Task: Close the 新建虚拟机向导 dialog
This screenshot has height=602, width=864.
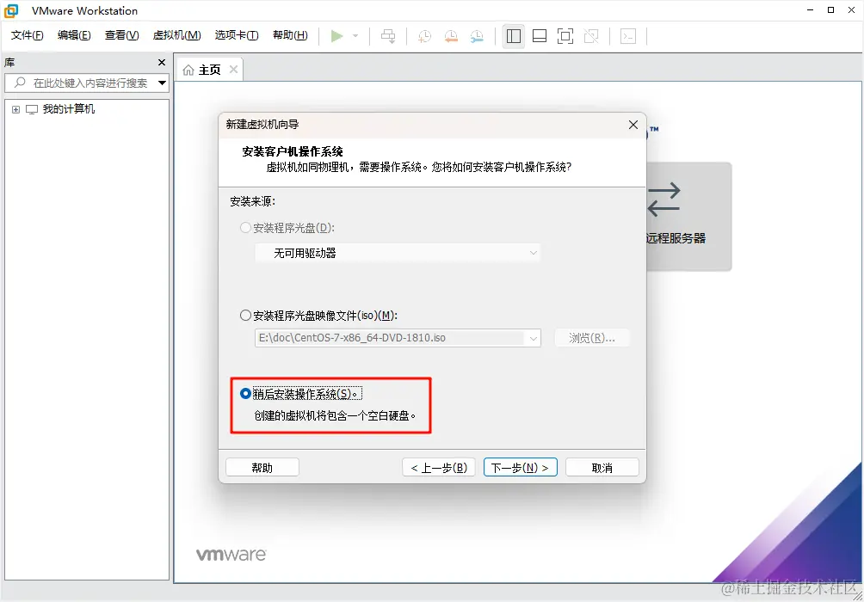Action: (x=633, y=125)
